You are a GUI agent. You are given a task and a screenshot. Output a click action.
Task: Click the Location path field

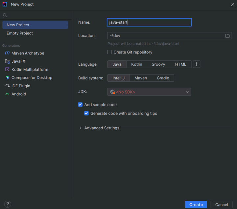pos(170,36)
